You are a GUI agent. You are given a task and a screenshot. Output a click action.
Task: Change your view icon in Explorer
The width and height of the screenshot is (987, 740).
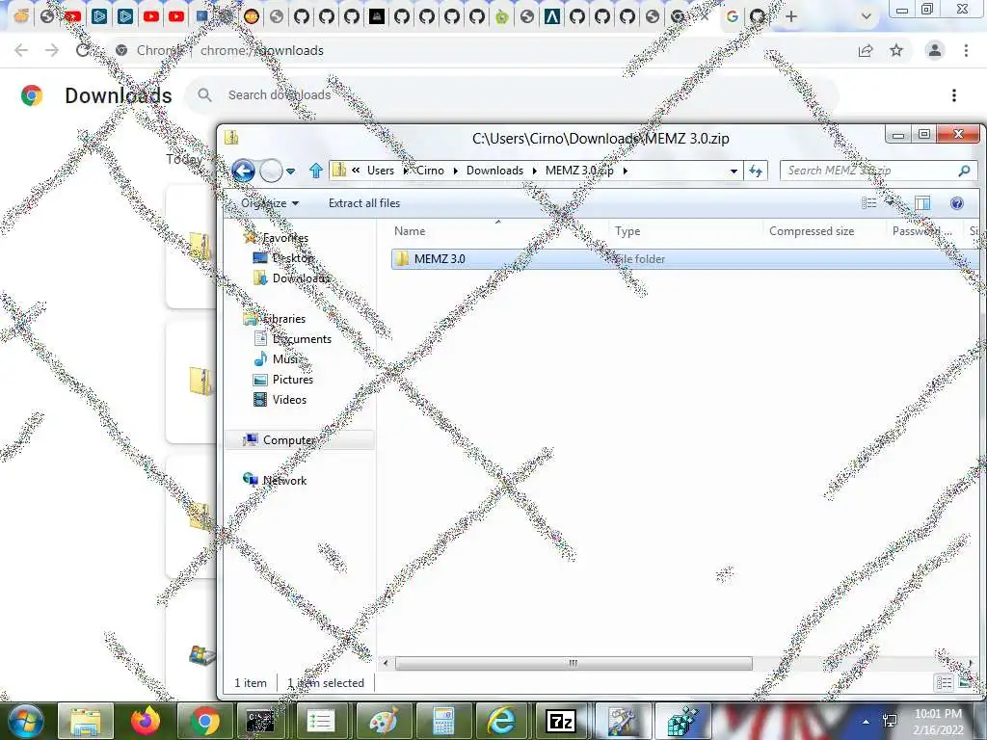pos(869,202)
